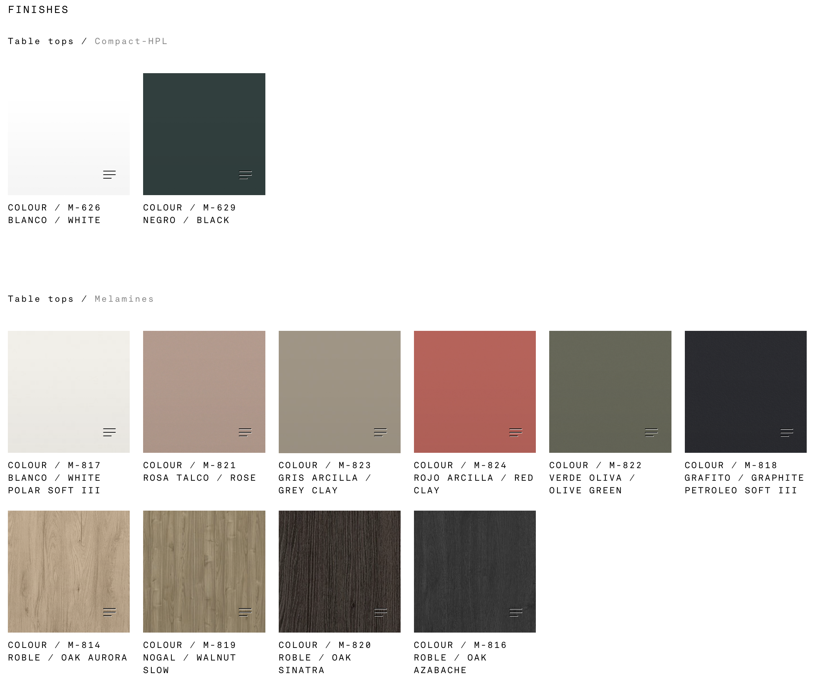Open the info icon on Gris Arcilla M-823
The image size is (813, 679).
coord(380,432)
